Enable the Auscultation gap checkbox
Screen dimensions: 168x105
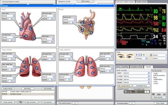pyautogui.click(x=133, y=89)
